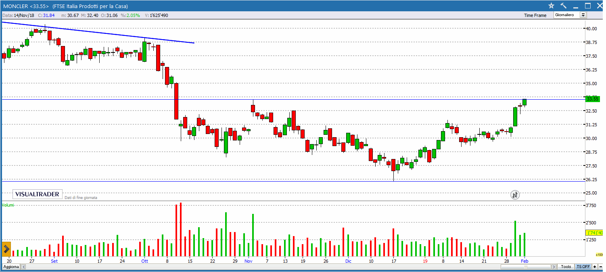Click the Volumi indicator label
The height and width of the screenshot is (272, 606).
[x=8, y=205]
